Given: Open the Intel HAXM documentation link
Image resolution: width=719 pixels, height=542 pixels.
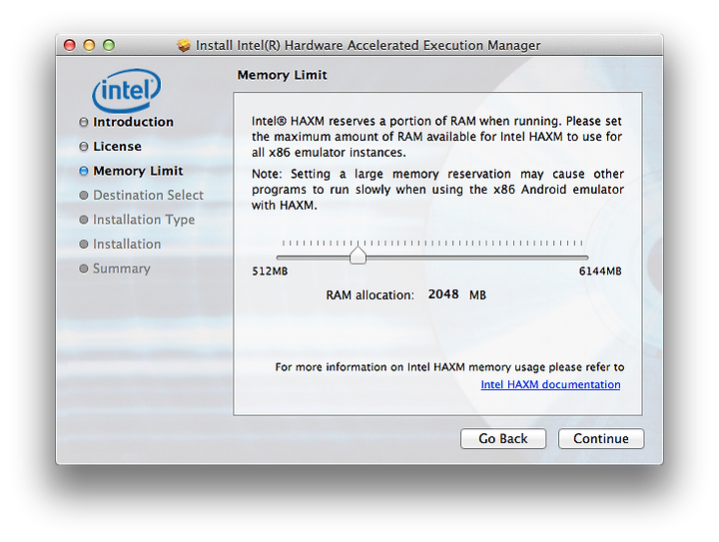Looking at the screenshot, I should [x=550, y=384].
